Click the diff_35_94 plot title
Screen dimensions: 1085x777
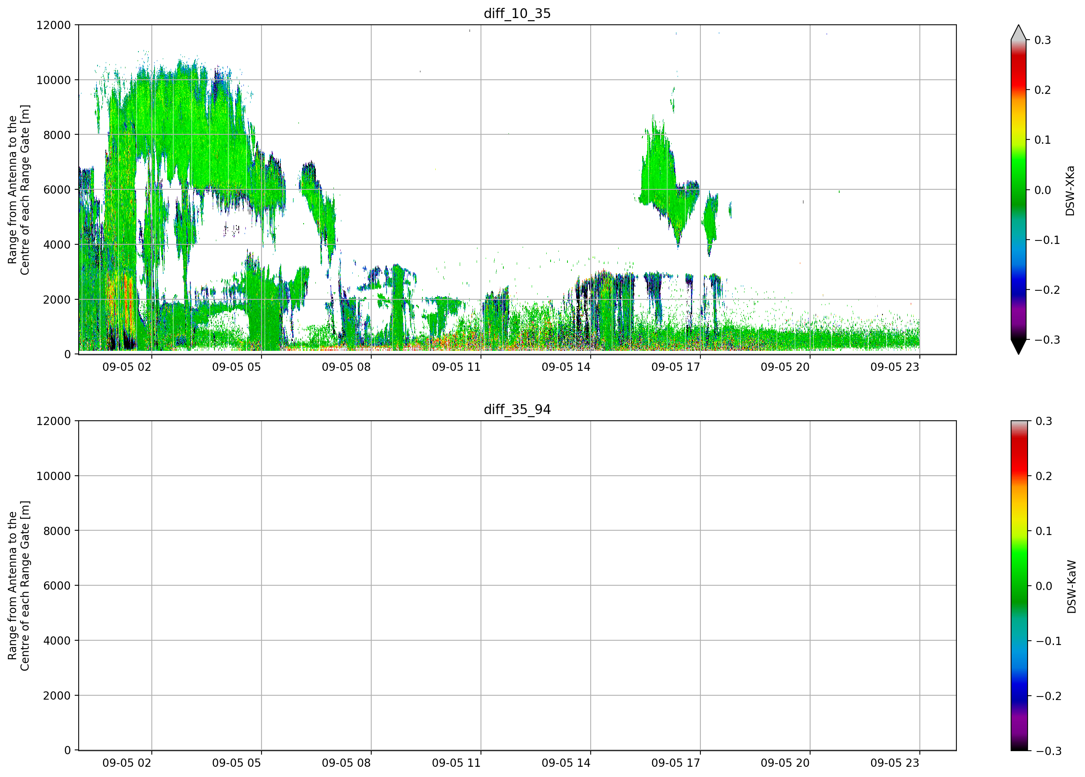point(517,410)
